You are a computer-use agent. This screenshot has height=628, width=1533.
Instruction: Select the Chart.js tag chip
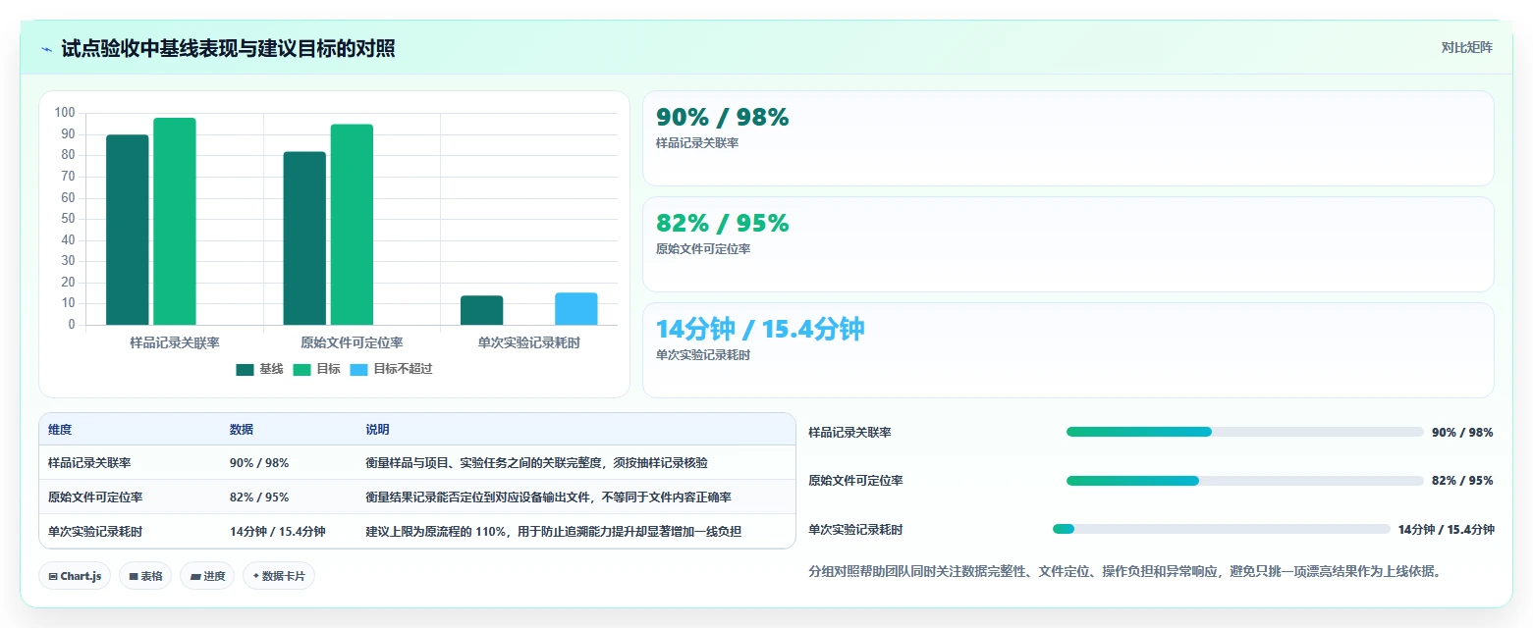coord(76,576)
